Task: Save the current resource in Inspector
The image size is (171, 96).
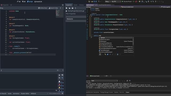Action: (72, 8)
